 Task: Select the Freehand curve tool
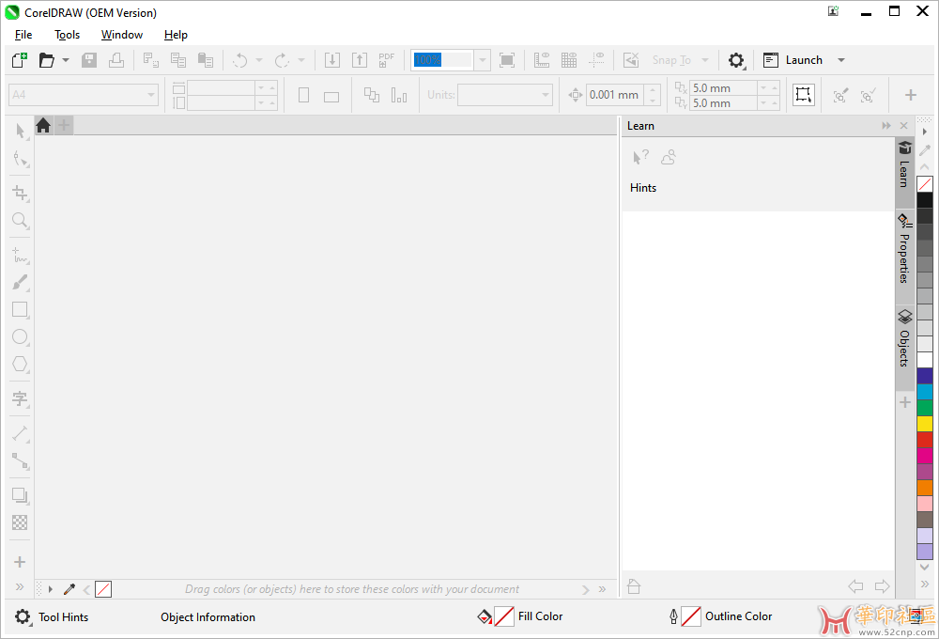[x=21, y=255]
